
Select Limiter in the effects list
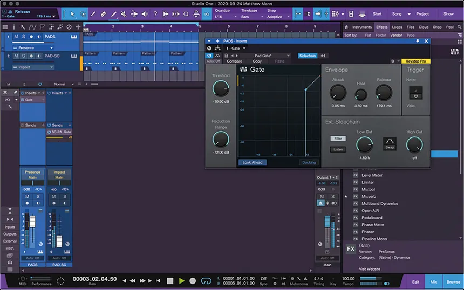(x=367, y=182)
